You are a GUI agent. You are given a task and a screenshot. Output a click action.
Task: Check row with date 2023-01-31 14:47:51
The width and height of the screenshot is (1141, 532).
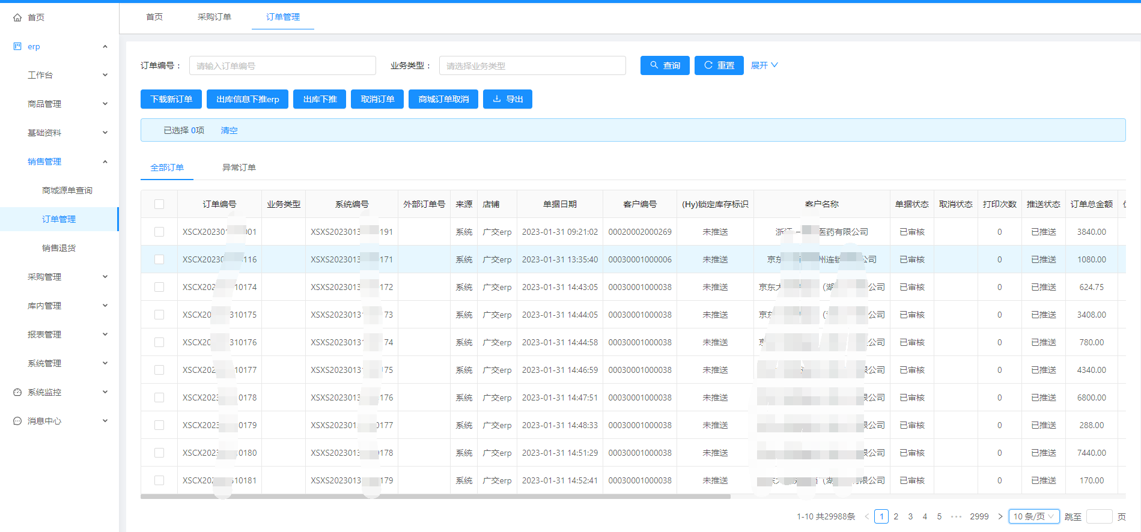coord(159,397)
